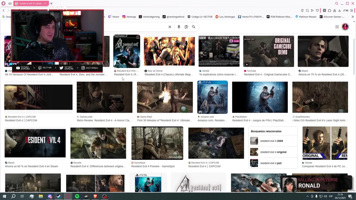Image resolution: width=356 pixels, height=200 pixels.
Task: Take a snapshot with Opera capture icon
Action: point(307,11)
